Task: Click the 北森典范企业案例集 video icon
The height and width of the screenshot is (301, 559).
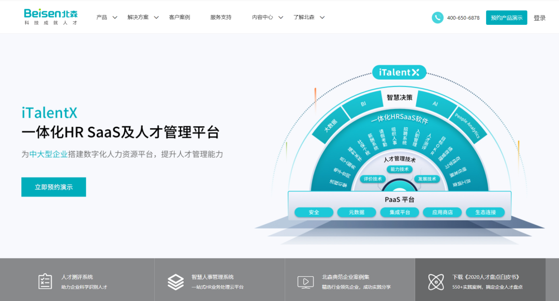Action: click(305, 282)
